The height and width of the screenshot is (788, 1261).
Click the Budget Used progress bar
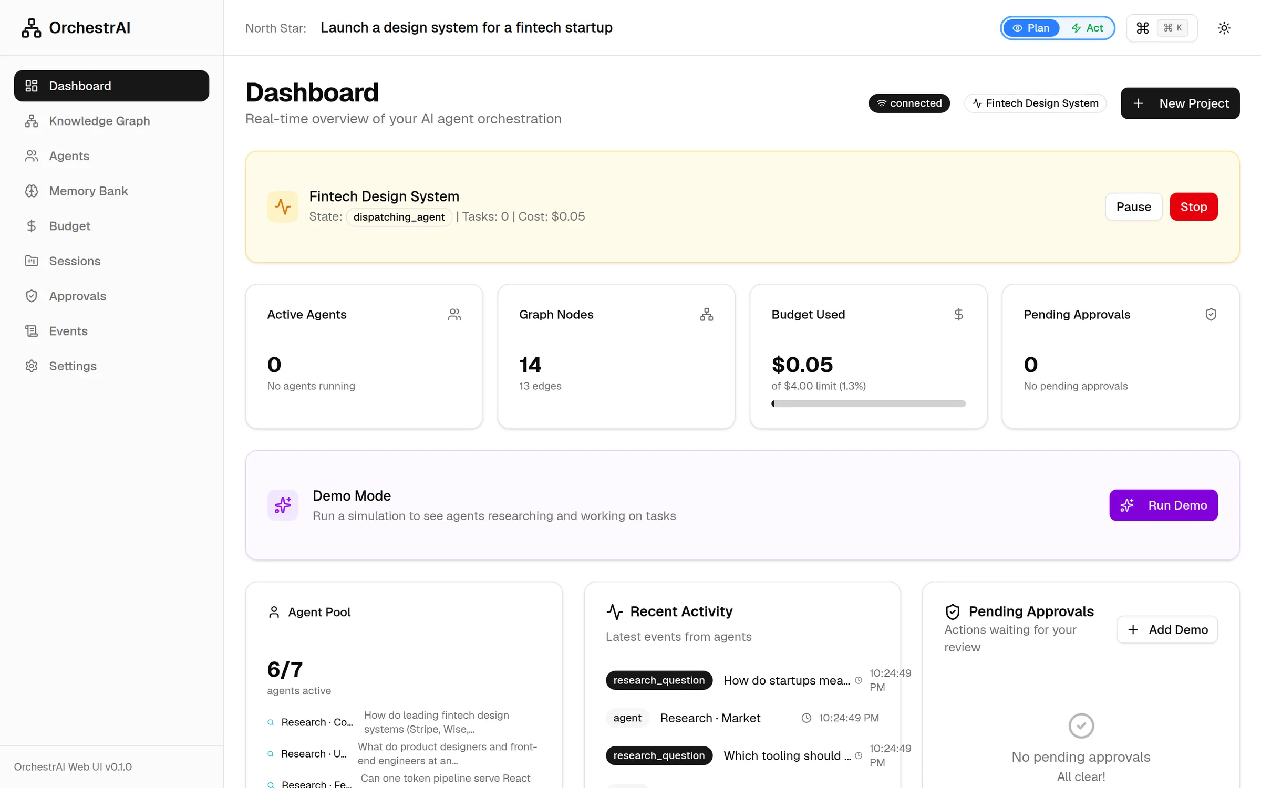869,403
